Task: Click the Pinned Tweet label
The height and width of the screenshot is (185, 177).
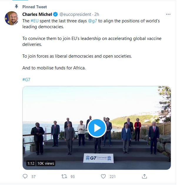Action: 35,7
